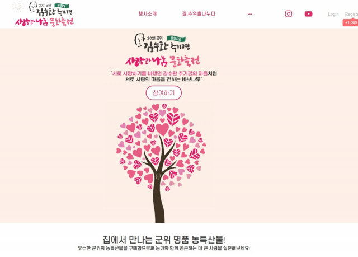358x257 pixels.
Task: Click the fireworks emblem in top-left corner
Action: 18,6
